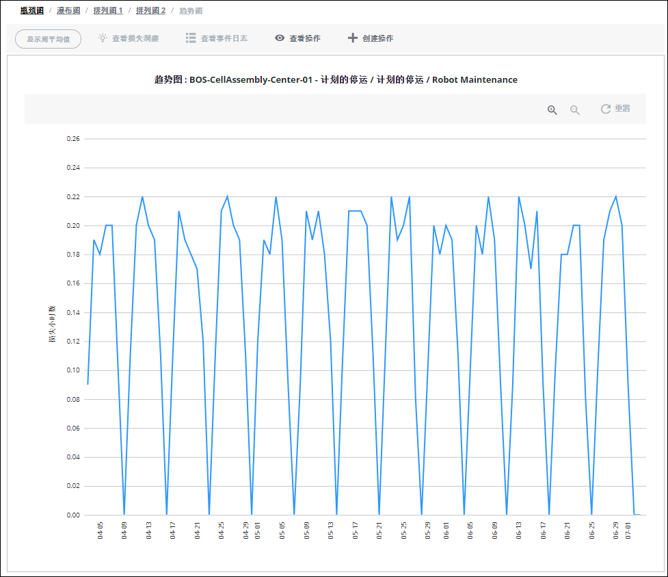Click the 0.26 y-axis label
This screenshot has width=668, height=577.
click(x=73, y=138)
